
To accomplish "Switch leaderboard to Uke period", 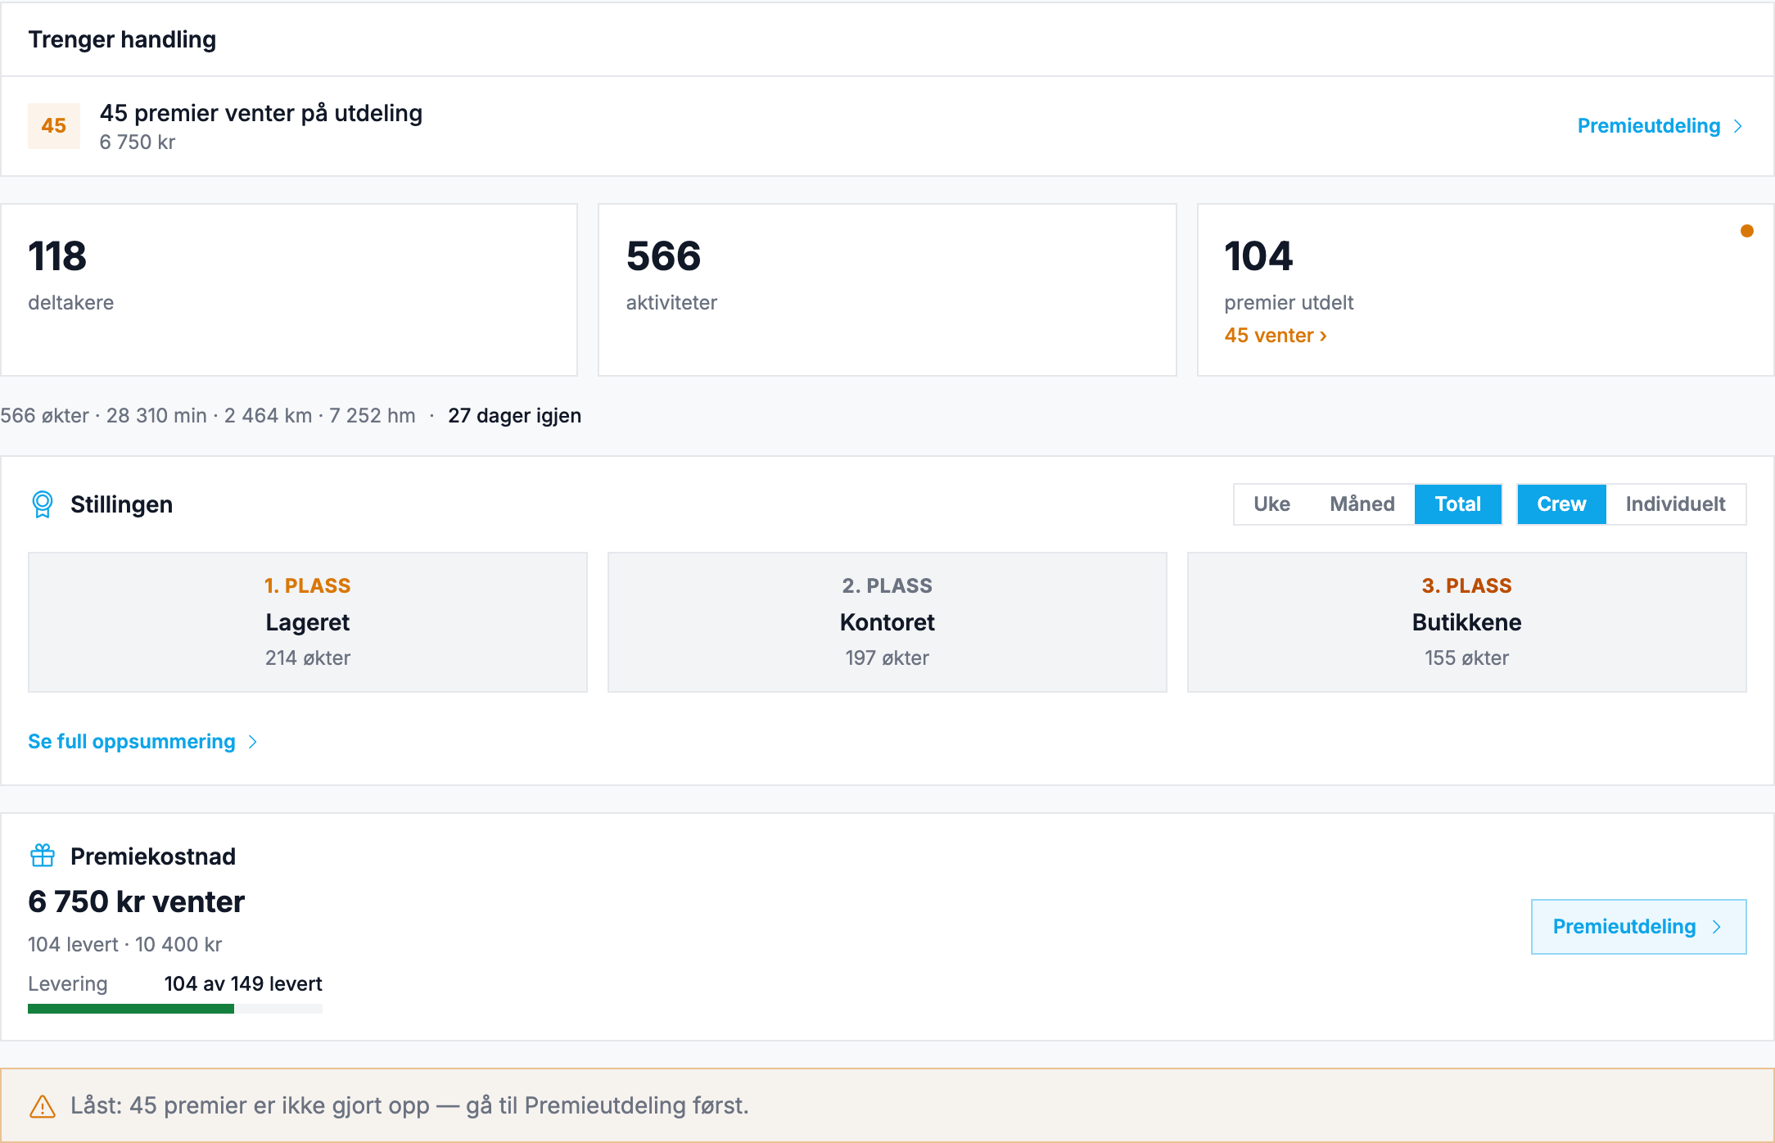I will tap(1271, 504).
